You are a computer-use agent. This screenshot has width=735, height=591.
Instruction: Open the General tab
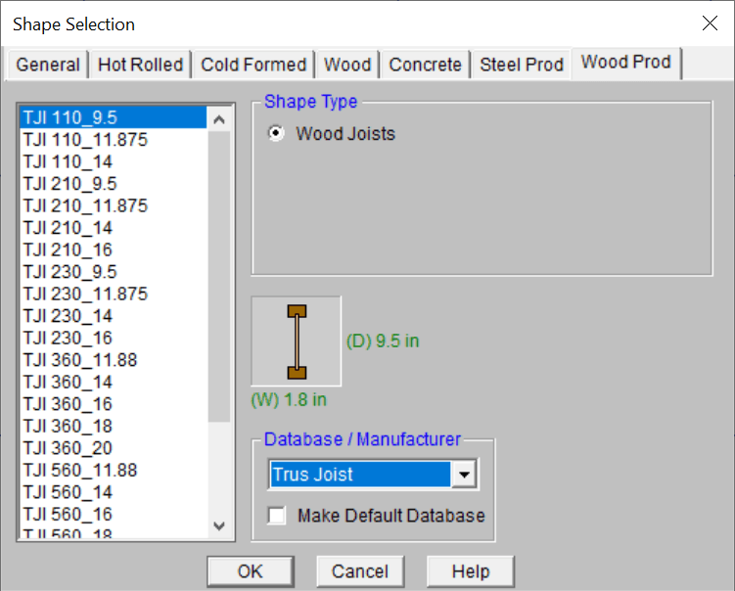pyautogui.click(x=48, y=65)
